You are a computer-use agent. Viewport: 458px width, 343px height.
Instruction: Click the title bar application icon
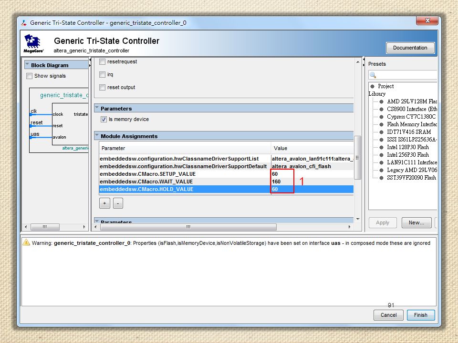click(24, 23)
